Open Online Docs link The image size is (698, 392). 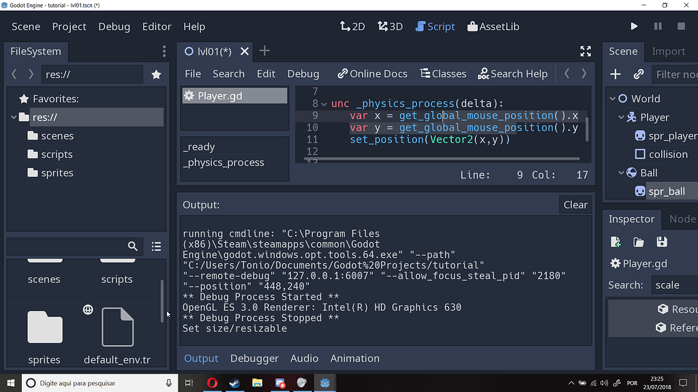tap(372, 73)
